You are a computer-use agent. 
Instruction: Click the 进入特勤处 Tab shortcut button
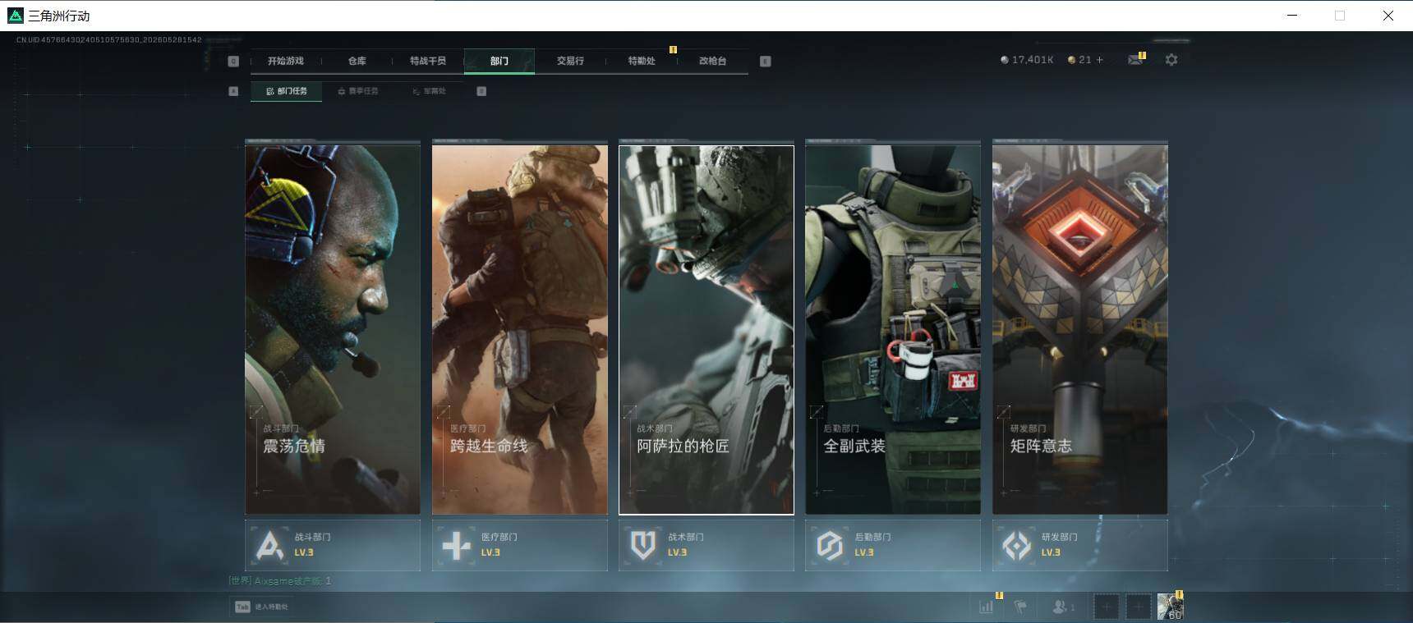pyautogui.click(x=262, y=607)
